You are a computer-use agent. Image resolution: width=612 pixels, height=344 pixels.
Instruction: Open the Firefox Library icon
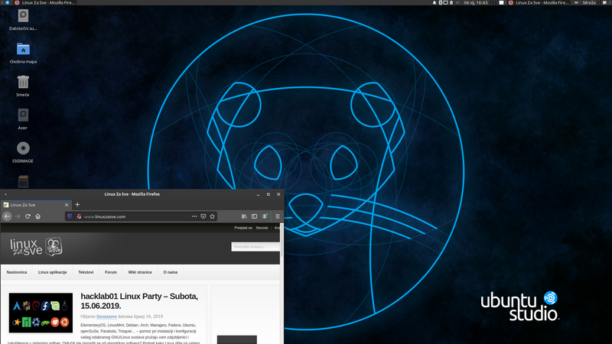point(244,216)
